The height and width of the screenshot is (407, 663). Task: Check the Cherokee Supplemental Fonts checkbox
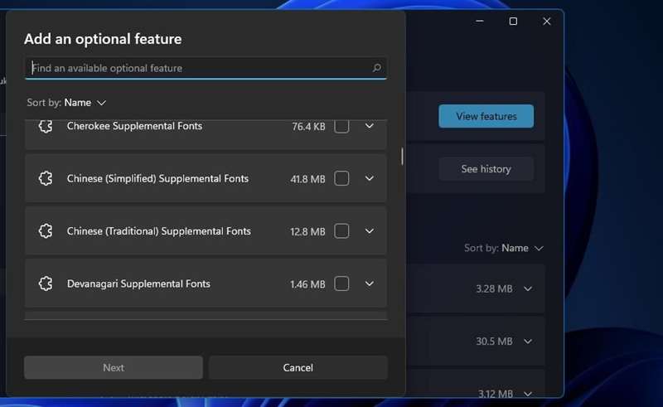pyautogui.click(x=341, y=127)
